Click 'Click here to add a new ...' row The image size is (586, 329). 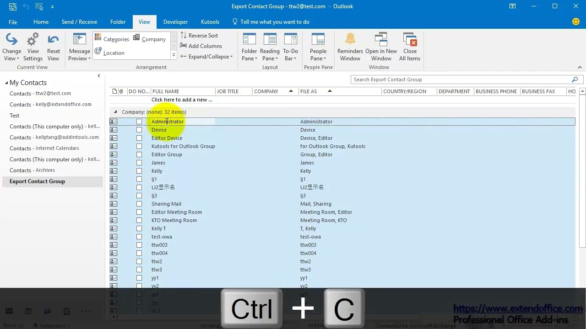click(x=182, y=100)
